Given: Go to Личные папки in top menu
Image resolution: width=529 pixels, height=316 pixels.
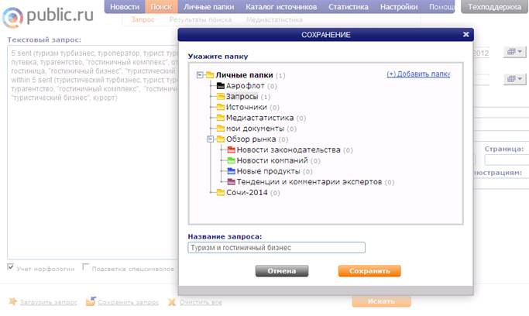Looking at the screenshot, I should click(209, 7).
